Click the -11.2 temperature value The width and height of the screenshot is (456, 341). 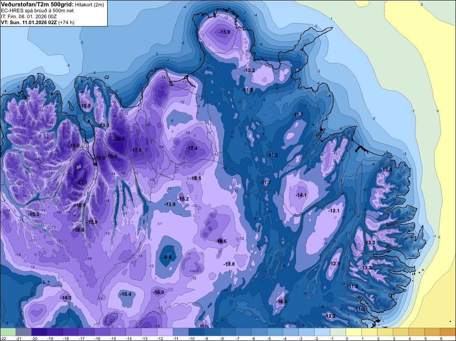tap(273, 155)
